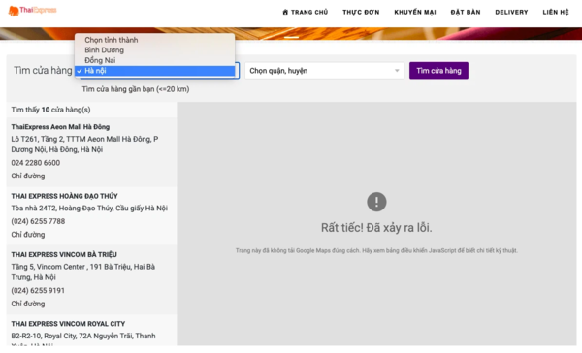Go to TRANG CHỦ menu item
Image resolution: width=582 pixels, height=353 pixels.
(x=306, y=13)
